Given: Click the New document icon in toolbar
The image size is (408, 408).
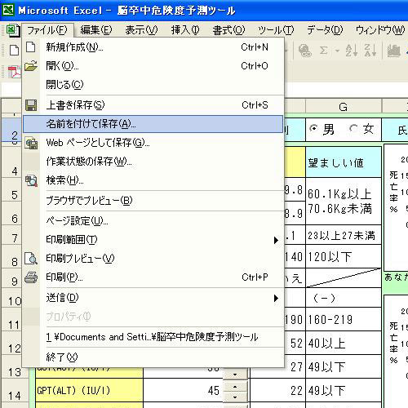Looking at the screenshot, I should (x=14, y=51).
